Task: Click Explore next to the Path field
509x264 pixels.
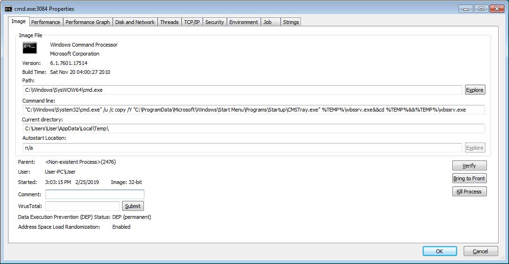Action: [475, 90]
